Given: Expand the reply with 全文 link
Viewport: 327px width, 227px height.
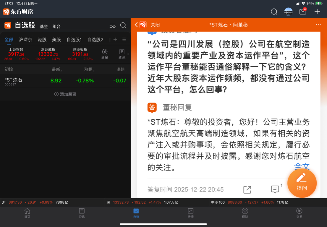Looking at the screenshot, I should (302, 166).
